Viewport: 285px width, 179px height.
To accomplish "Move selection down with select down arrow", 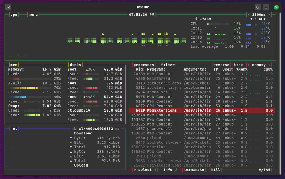I will (155, 170).
